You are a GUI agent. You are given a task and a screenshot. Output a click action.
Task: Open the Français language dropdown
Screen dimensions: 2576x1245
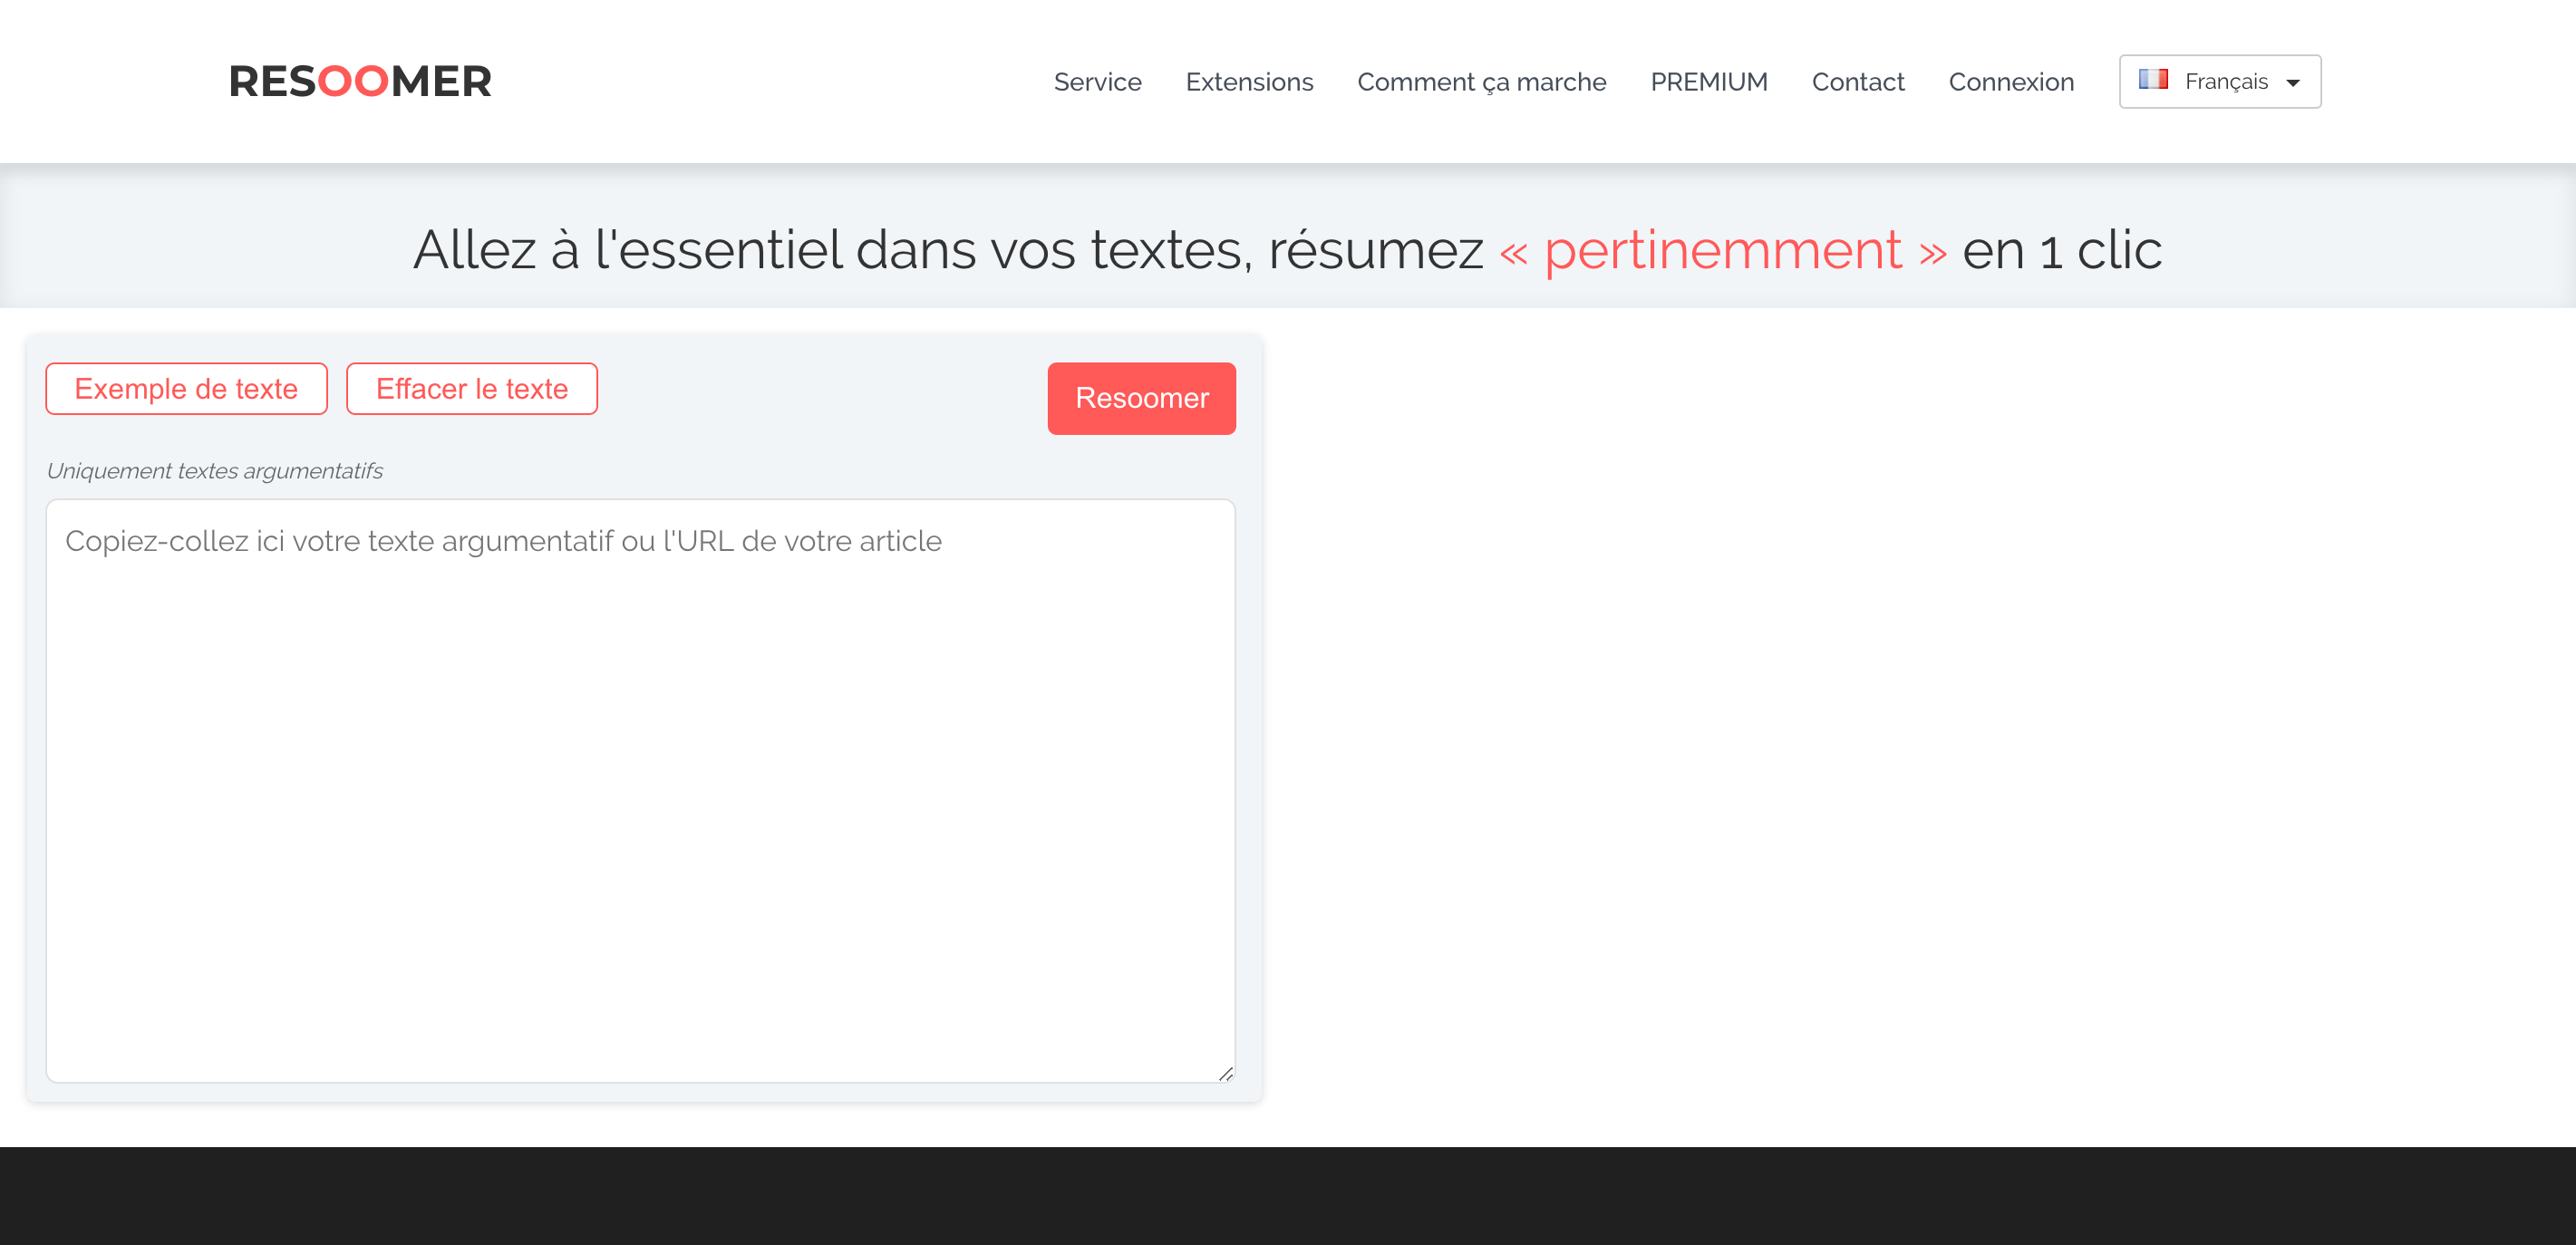pyautogui.click(x=2219, y=81)
